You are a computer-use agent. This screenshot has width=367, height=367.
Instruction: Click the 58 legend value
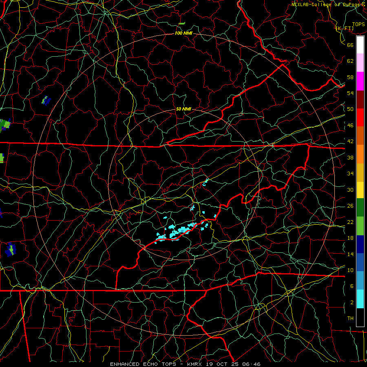click(x=350, y=77)
